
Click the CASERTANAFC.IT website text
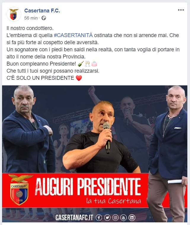74,218
